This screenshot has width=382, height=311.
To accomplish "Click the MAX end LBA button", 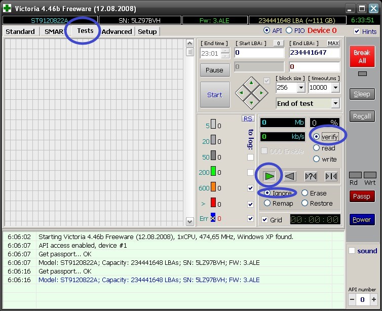I will [333, 44].
